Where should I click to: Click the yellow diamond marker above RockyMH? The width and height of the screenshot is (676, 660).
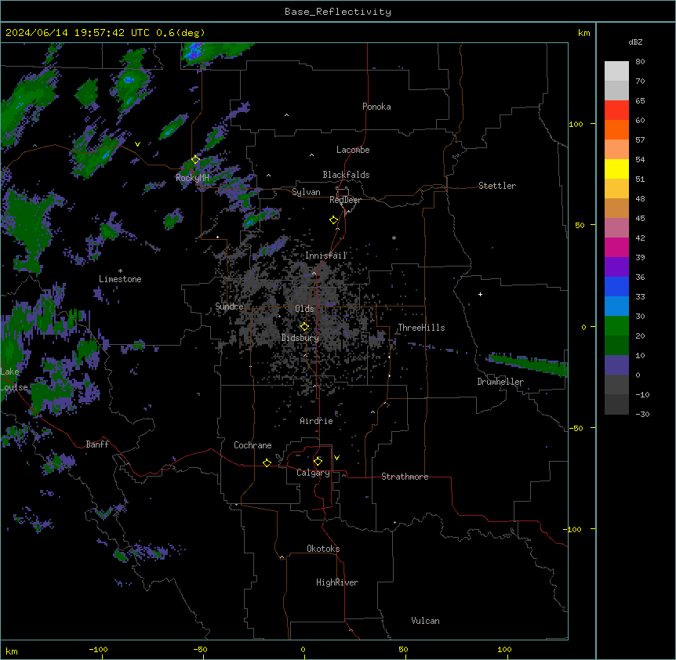(195, 160)
